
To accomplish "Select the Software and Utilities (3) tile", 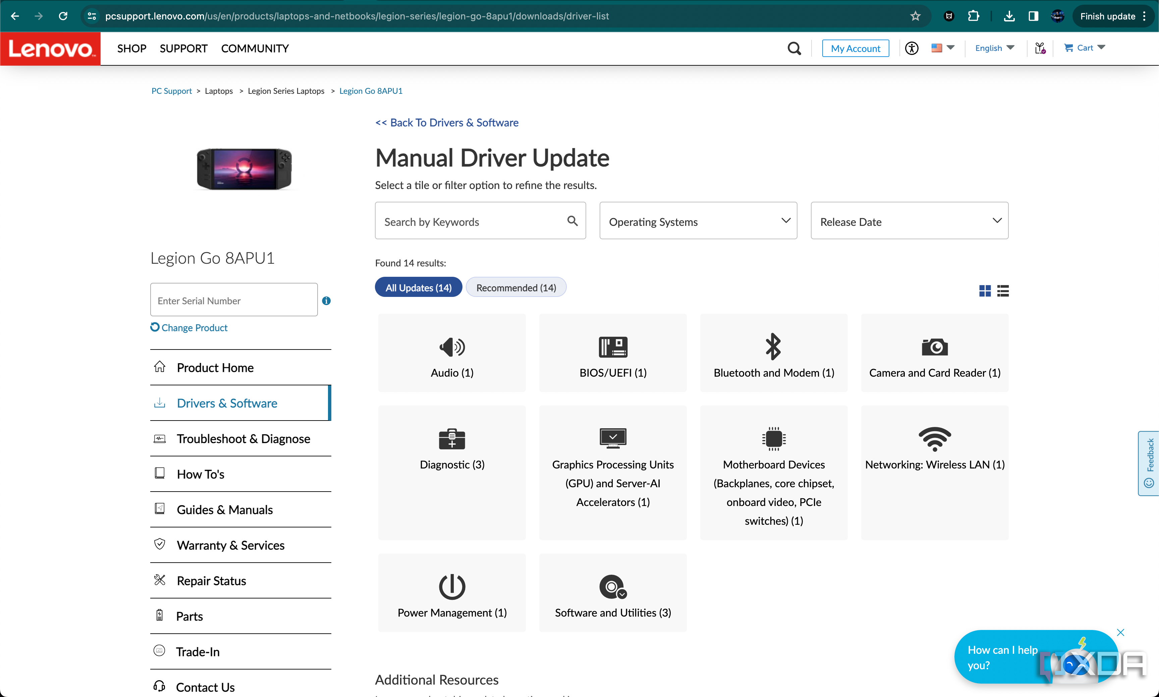I will point(613,593).
